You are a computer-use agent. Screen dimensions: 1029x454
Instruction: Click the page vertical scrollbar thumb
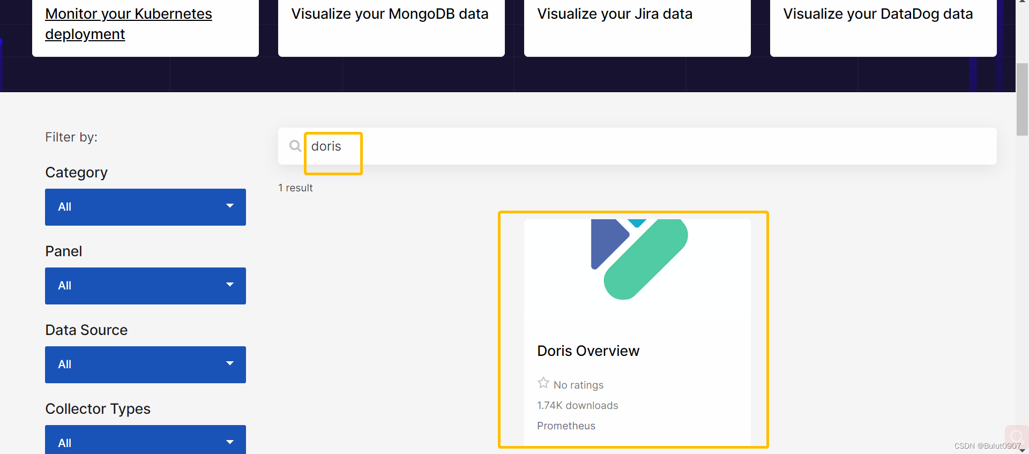coord(1022,99)
